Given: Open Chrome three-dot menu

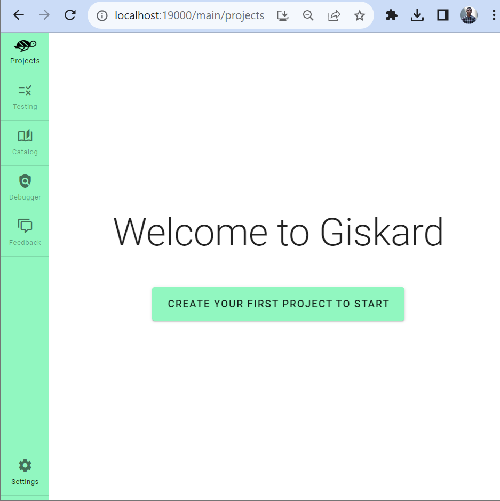Looking at the screenshot, I should [494, 15].
